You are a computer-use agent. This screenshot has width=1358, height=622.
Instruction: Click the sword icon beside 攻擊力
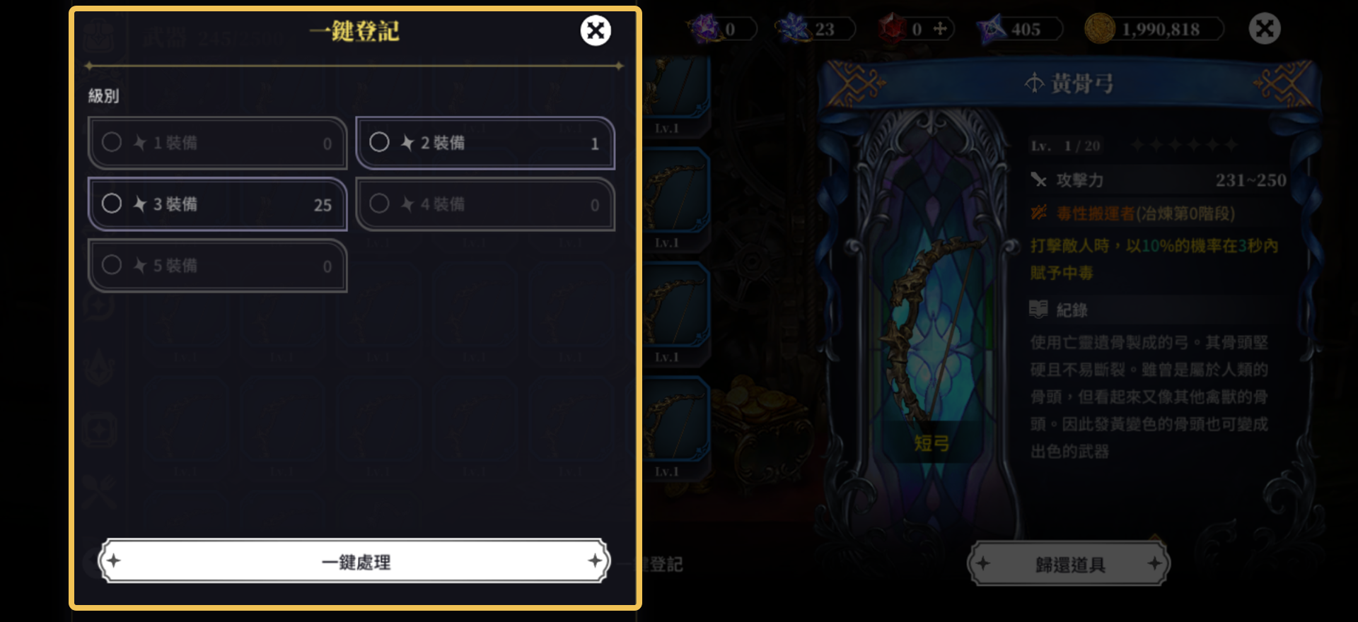click(1038, 180)
